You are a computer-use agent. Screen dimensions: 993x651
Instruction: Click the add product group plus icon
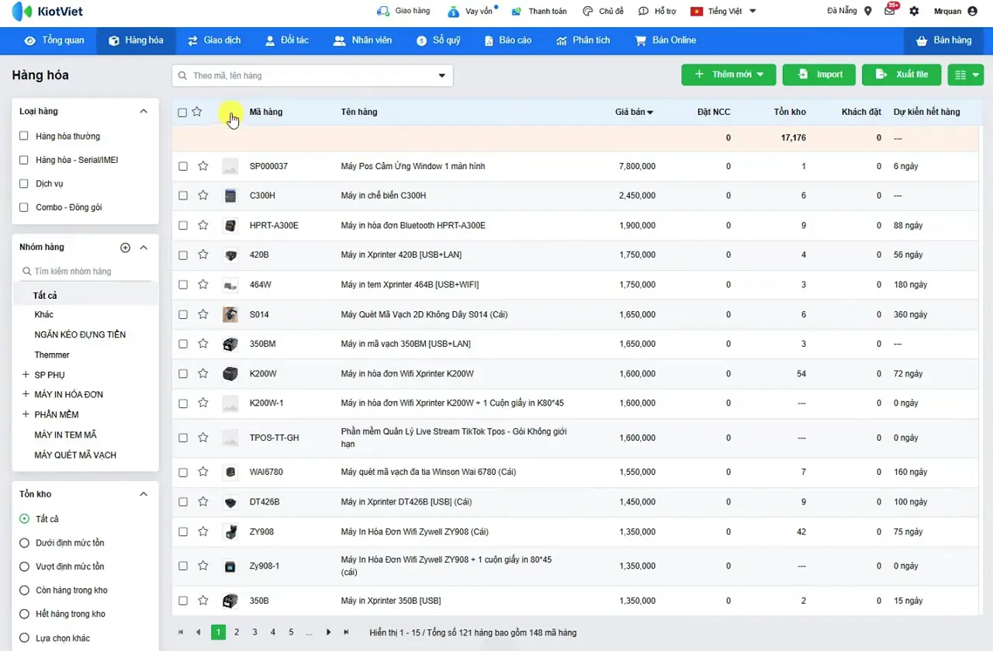coord(125,248)
